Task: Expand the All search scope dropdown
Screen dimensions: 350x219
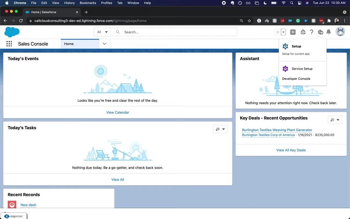Action: [102, 32]
